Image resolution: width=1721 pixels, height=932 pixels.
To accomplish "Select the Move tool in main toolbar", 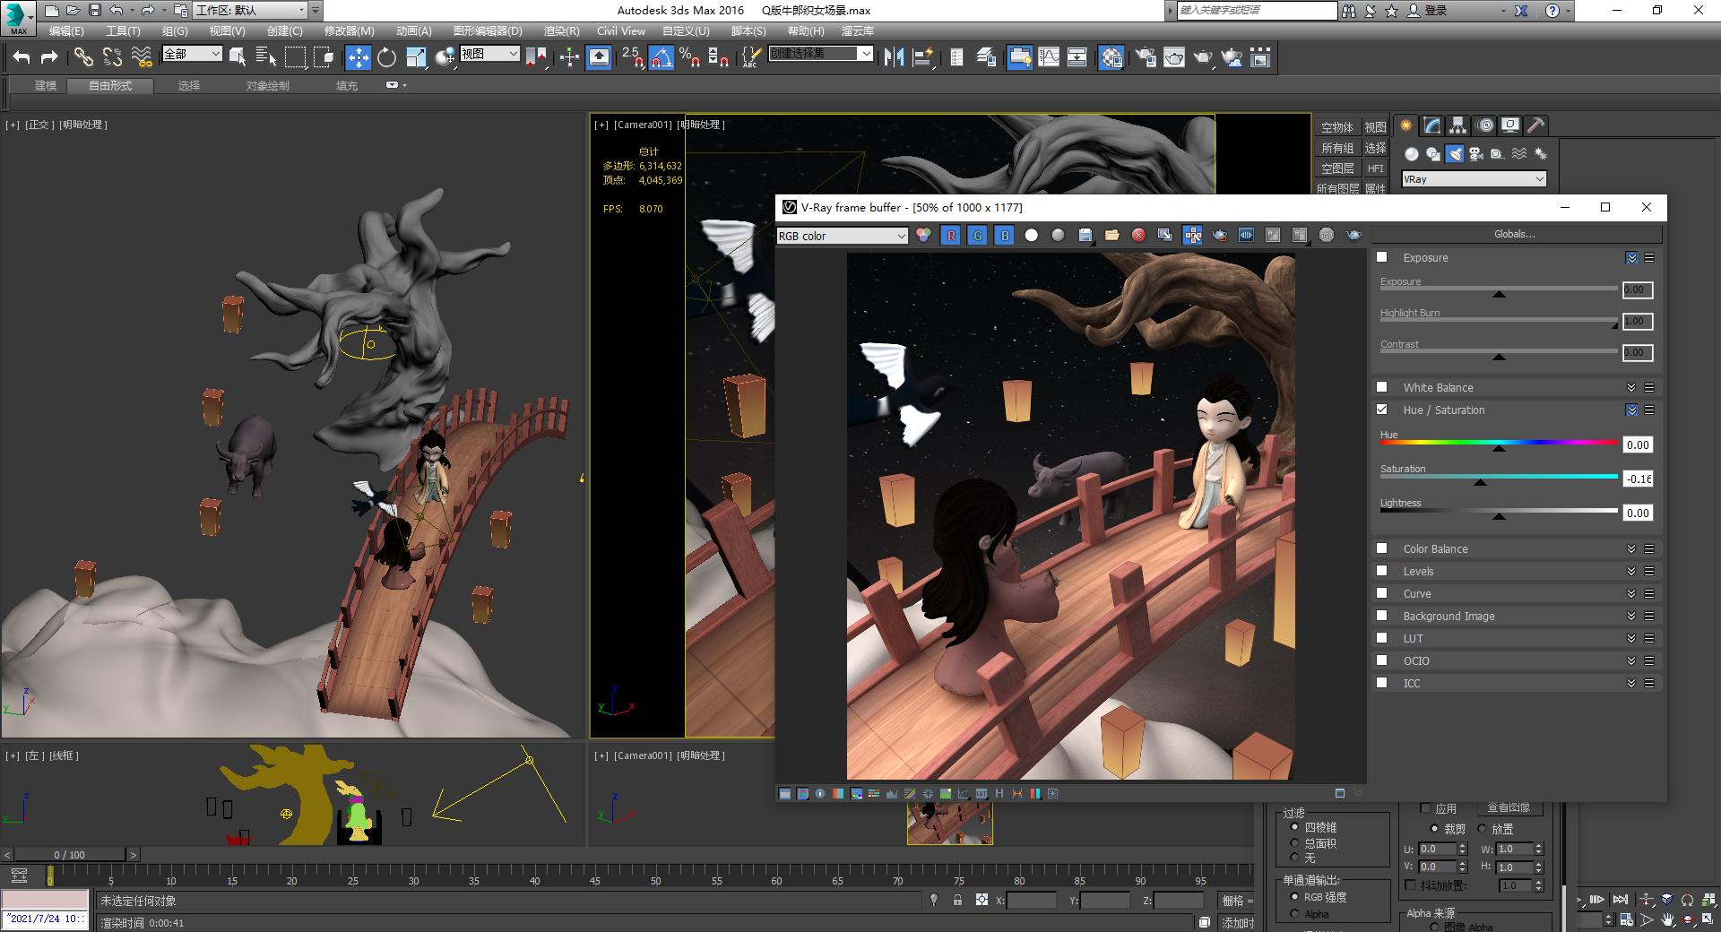I will click(x=358, y=58).
